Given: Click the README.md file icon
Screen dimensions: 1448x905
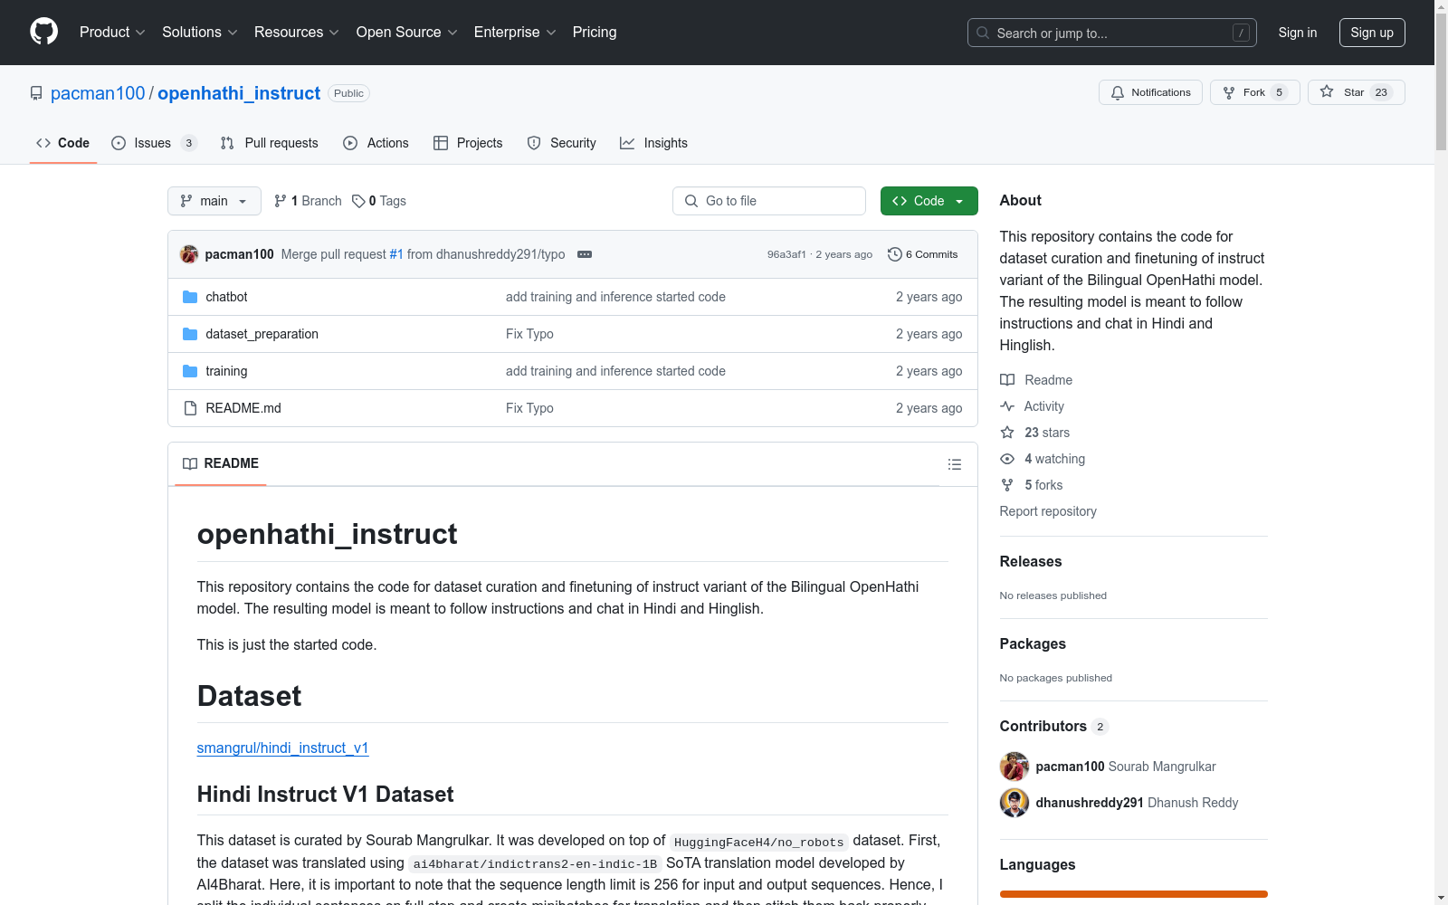Looking at the screenshot, I should click(190, 408).
